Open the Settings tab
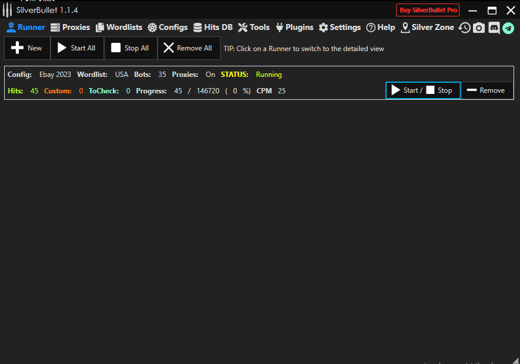 tap(340, 27)
